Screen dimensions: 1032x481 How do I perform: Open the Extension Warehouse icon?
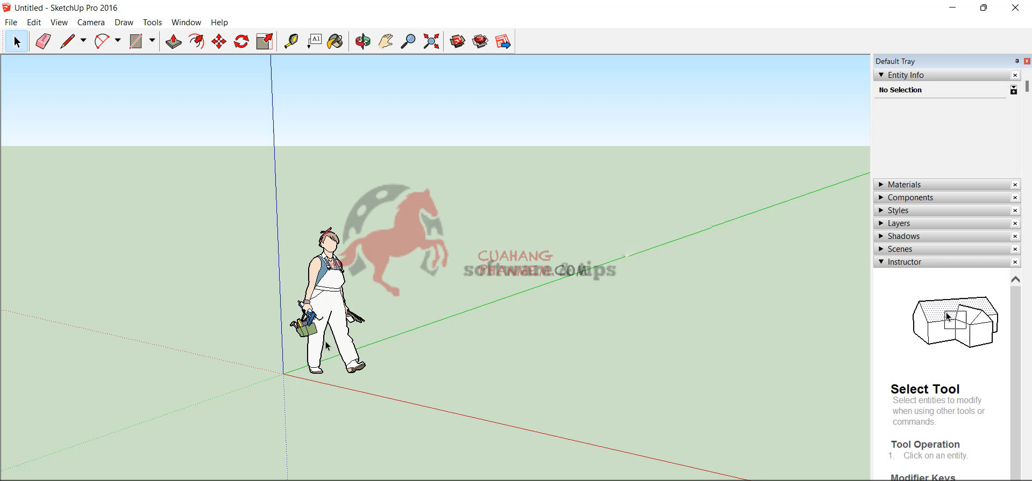[480, 41]
